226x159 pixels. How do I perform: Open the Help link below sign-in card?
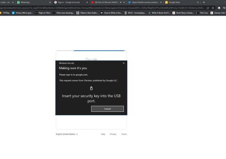click(103, 134)
